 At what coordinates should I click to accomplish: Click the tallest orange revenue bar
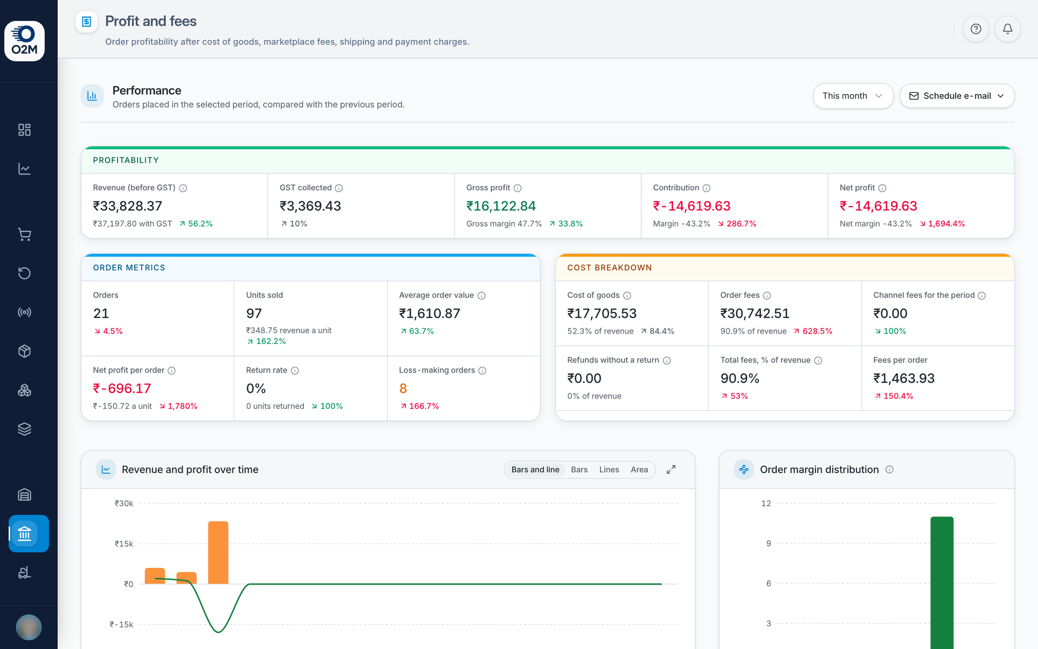218,553
